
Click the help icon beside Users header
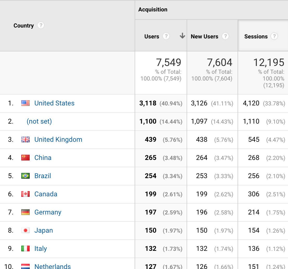(166, 36)
